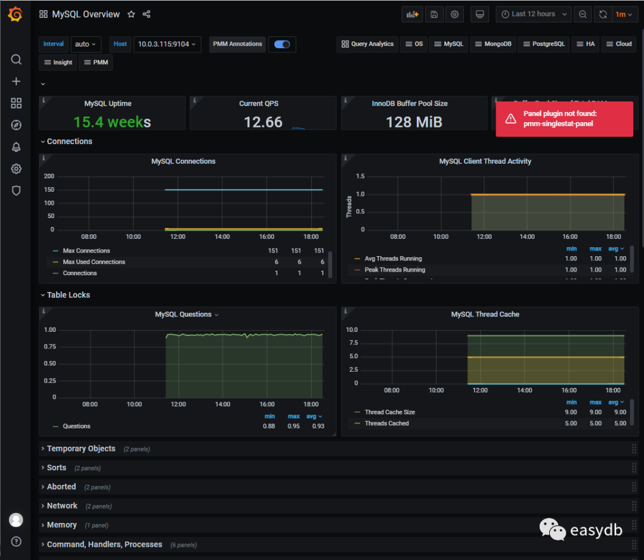Open dashboard settings gear icon
Viewport: 644px width, 560px height.
point(455,14)
